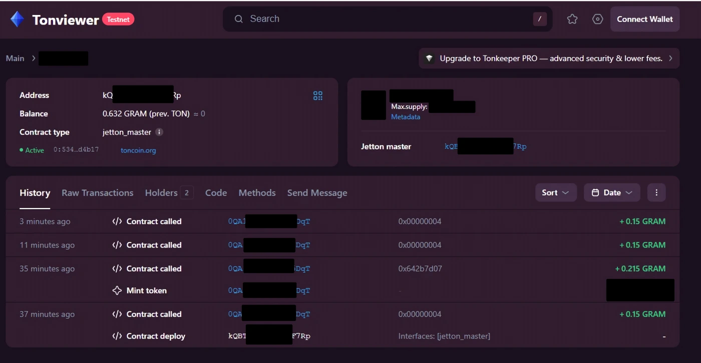This screenshot has width=701, height=363.
Task: Click the slash shortcut key badge
Action: coord(539,19)
